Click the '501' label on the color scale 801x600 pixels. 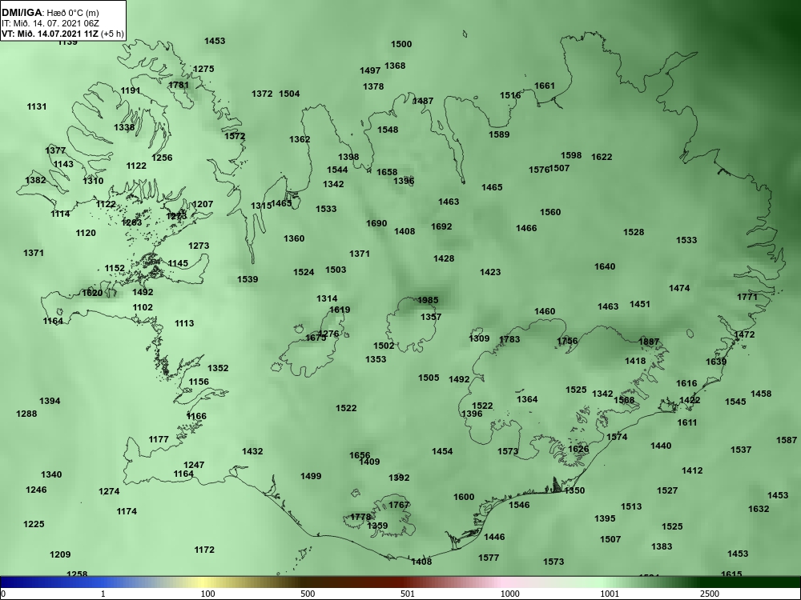(407, 594)
